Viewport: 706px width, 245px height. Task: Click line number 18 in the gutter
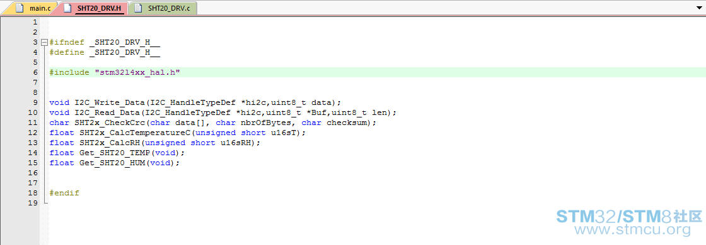click(33, 193)
